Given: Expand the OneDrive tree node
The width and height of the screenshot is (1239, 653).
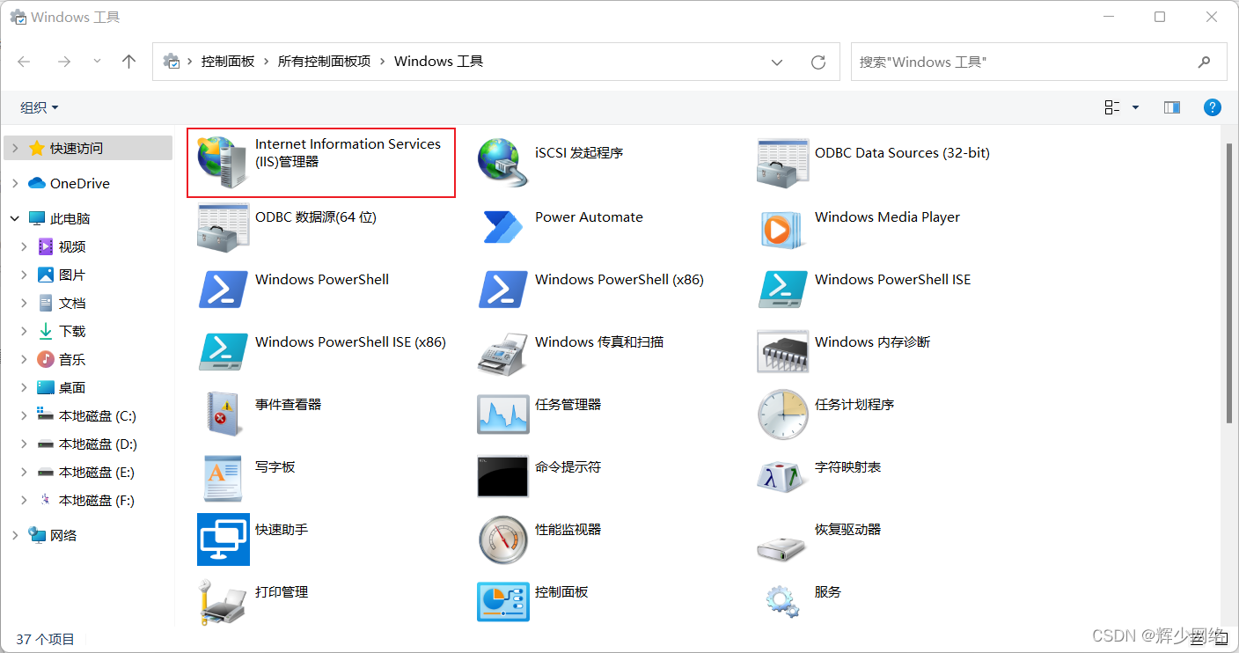Looking at the screenshot, I should (x=15, y=184).
